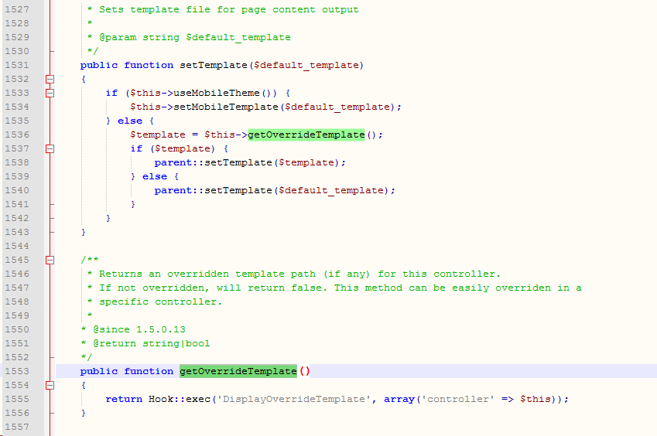Collapse the getOverrideTemplate body fold at line 1554

pos(50,385)
